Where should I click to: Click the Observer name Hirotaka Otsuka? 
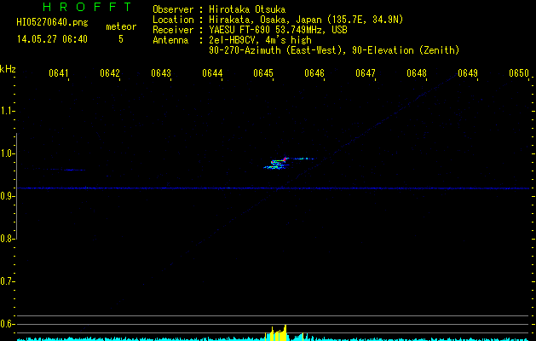[x=247, y=9]
